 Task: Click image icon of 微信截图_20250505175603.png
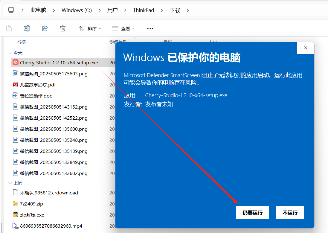pos(16,74)
